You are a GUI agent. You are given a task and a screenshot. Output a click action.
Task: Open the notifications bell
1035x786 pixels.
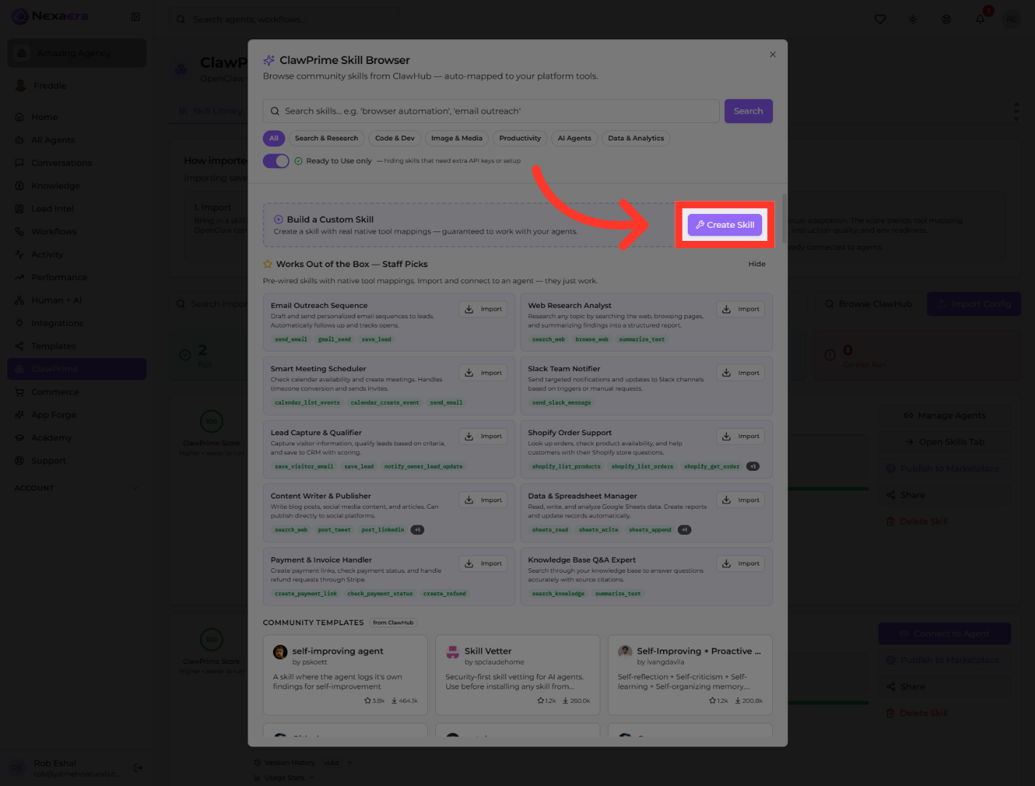point(980,19)
